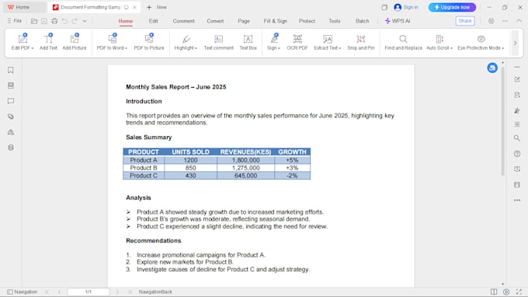
Task: Start Auto Scroll
Action: pyautogui.click(x=439, y=42)
